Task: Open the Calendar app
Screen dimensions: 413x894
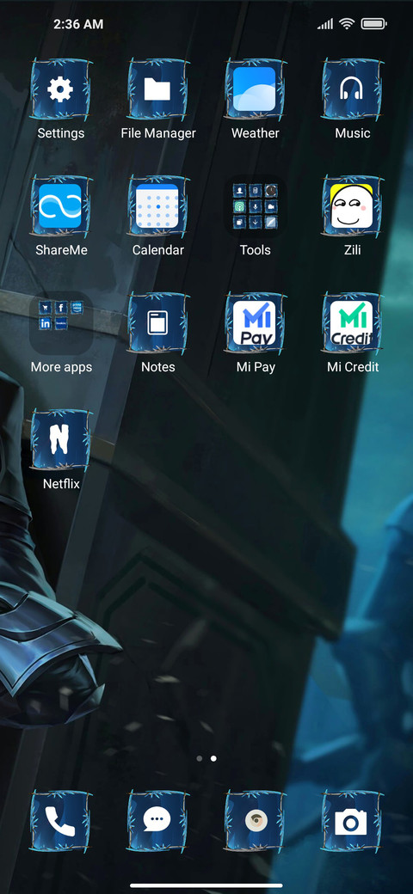Action: 158,206
